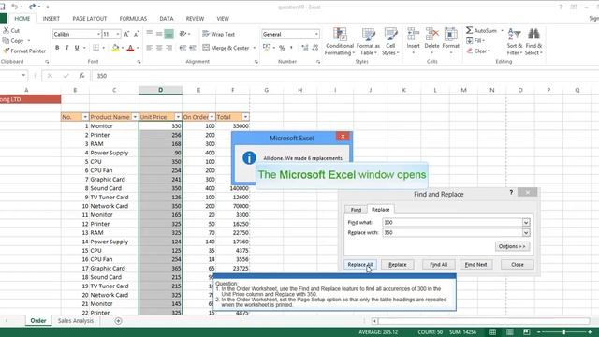Click the Increase Decimal icon
This screenshot has height=337, width=599.
305,48
